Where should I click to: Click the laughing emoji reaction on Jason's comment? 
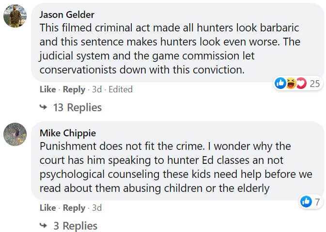[291, 84]
